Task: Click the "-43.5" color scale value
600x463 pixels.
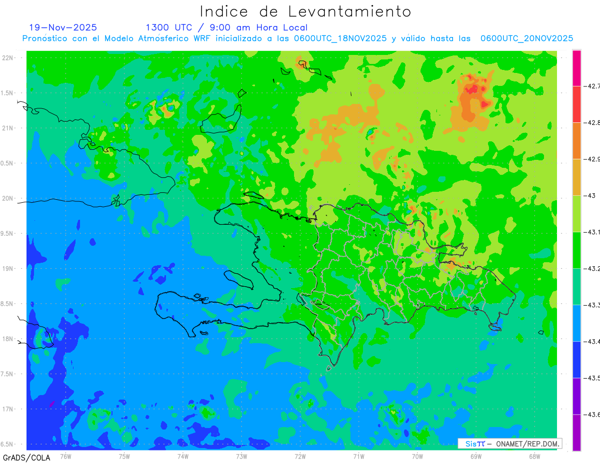Action: point(592,378)
